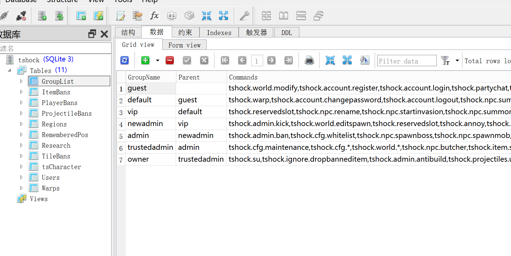Expand the ItemBans table node
This screenshot has height=256, width=511.
(21, 92)
